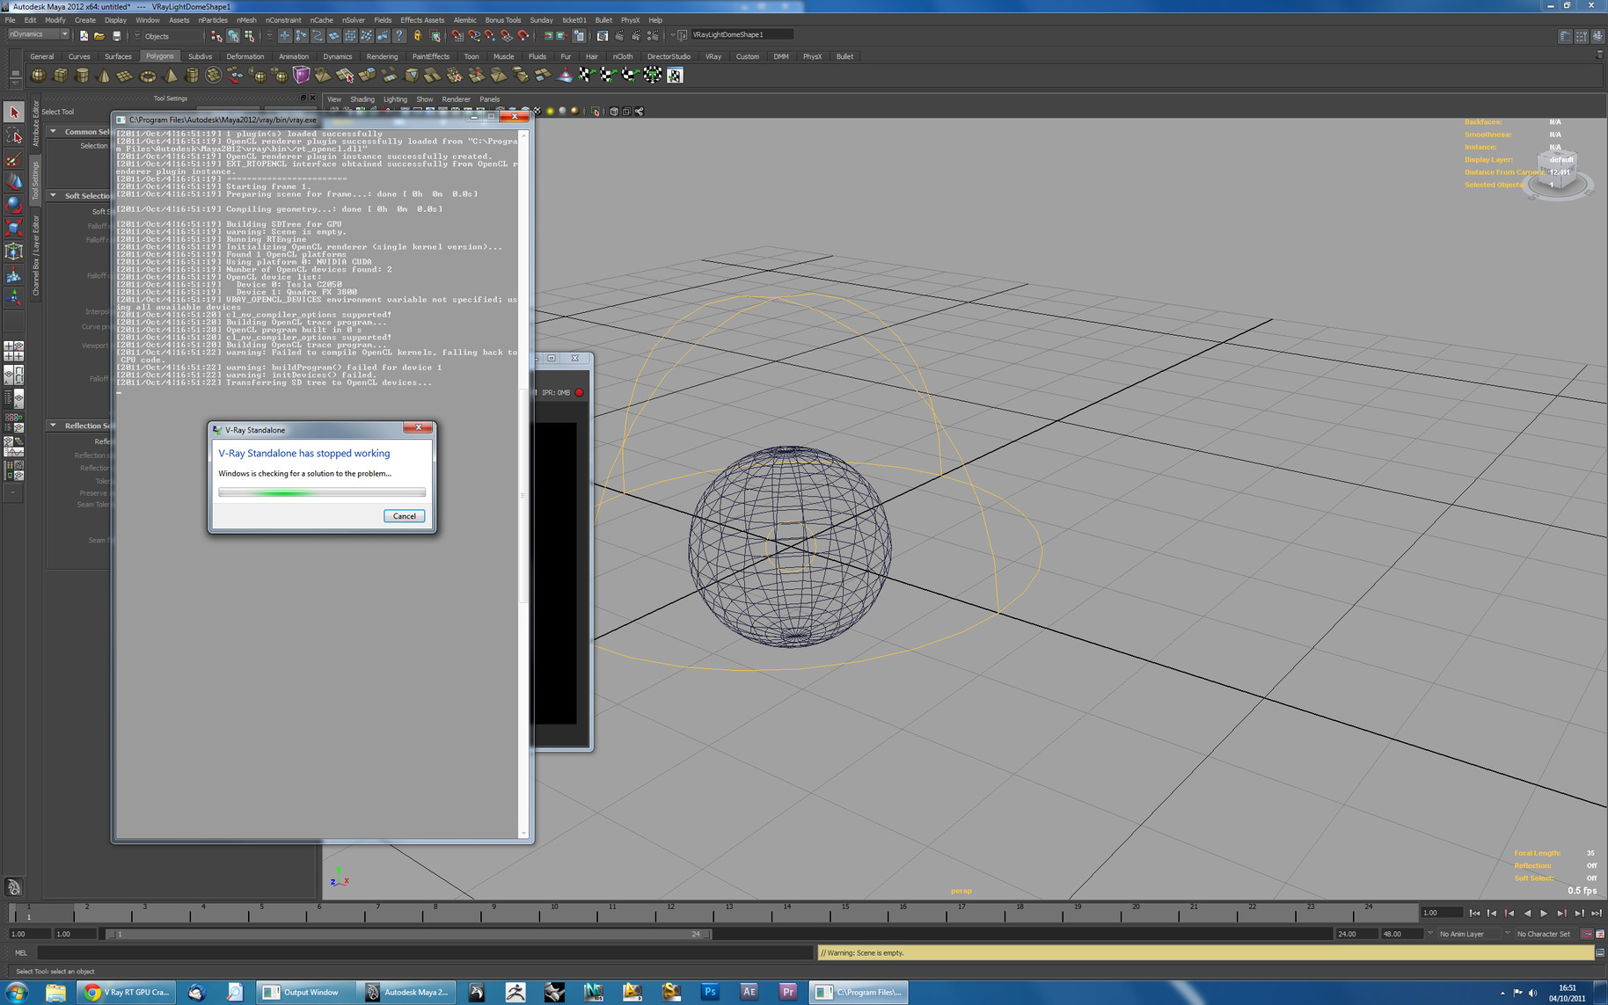Image resolution: width=1608 pixels, height=1005 pixels.
Task: Click the new scene icon
Action: [84, 36]
